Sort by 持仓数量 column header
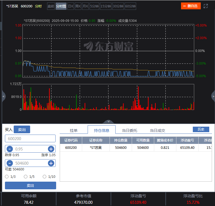This screenshot has height=206, width=215. pyautogui.click(x=121, y=140)
